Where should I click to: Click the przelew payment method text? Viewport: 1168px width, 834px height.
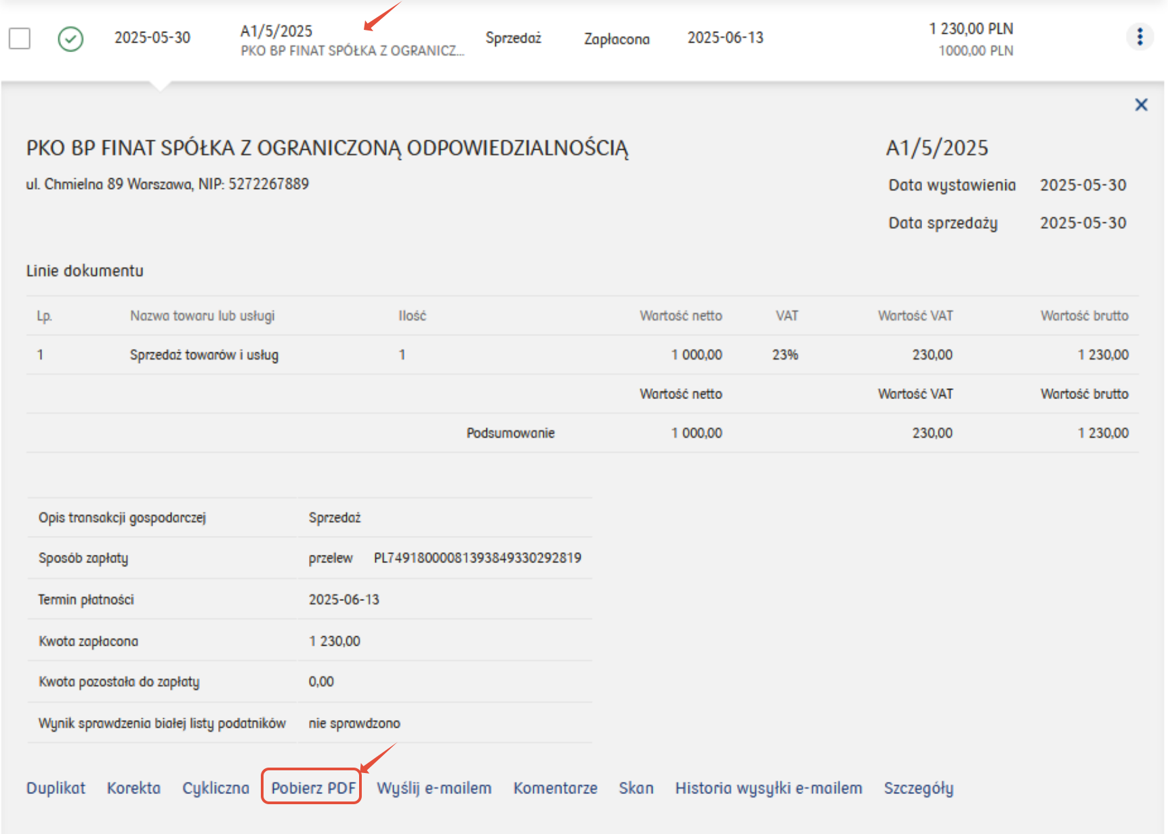(x=331, y=558)
